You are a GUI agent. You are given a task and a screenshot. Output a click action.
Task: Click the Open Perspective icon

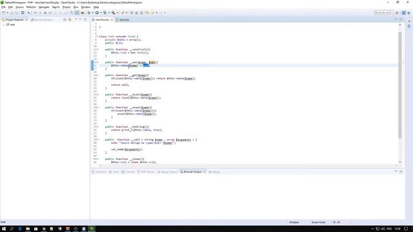(x=397, y=13)
